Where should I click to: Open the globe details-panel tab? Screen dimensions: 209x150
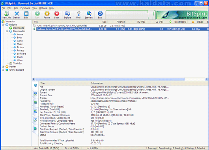35,128
